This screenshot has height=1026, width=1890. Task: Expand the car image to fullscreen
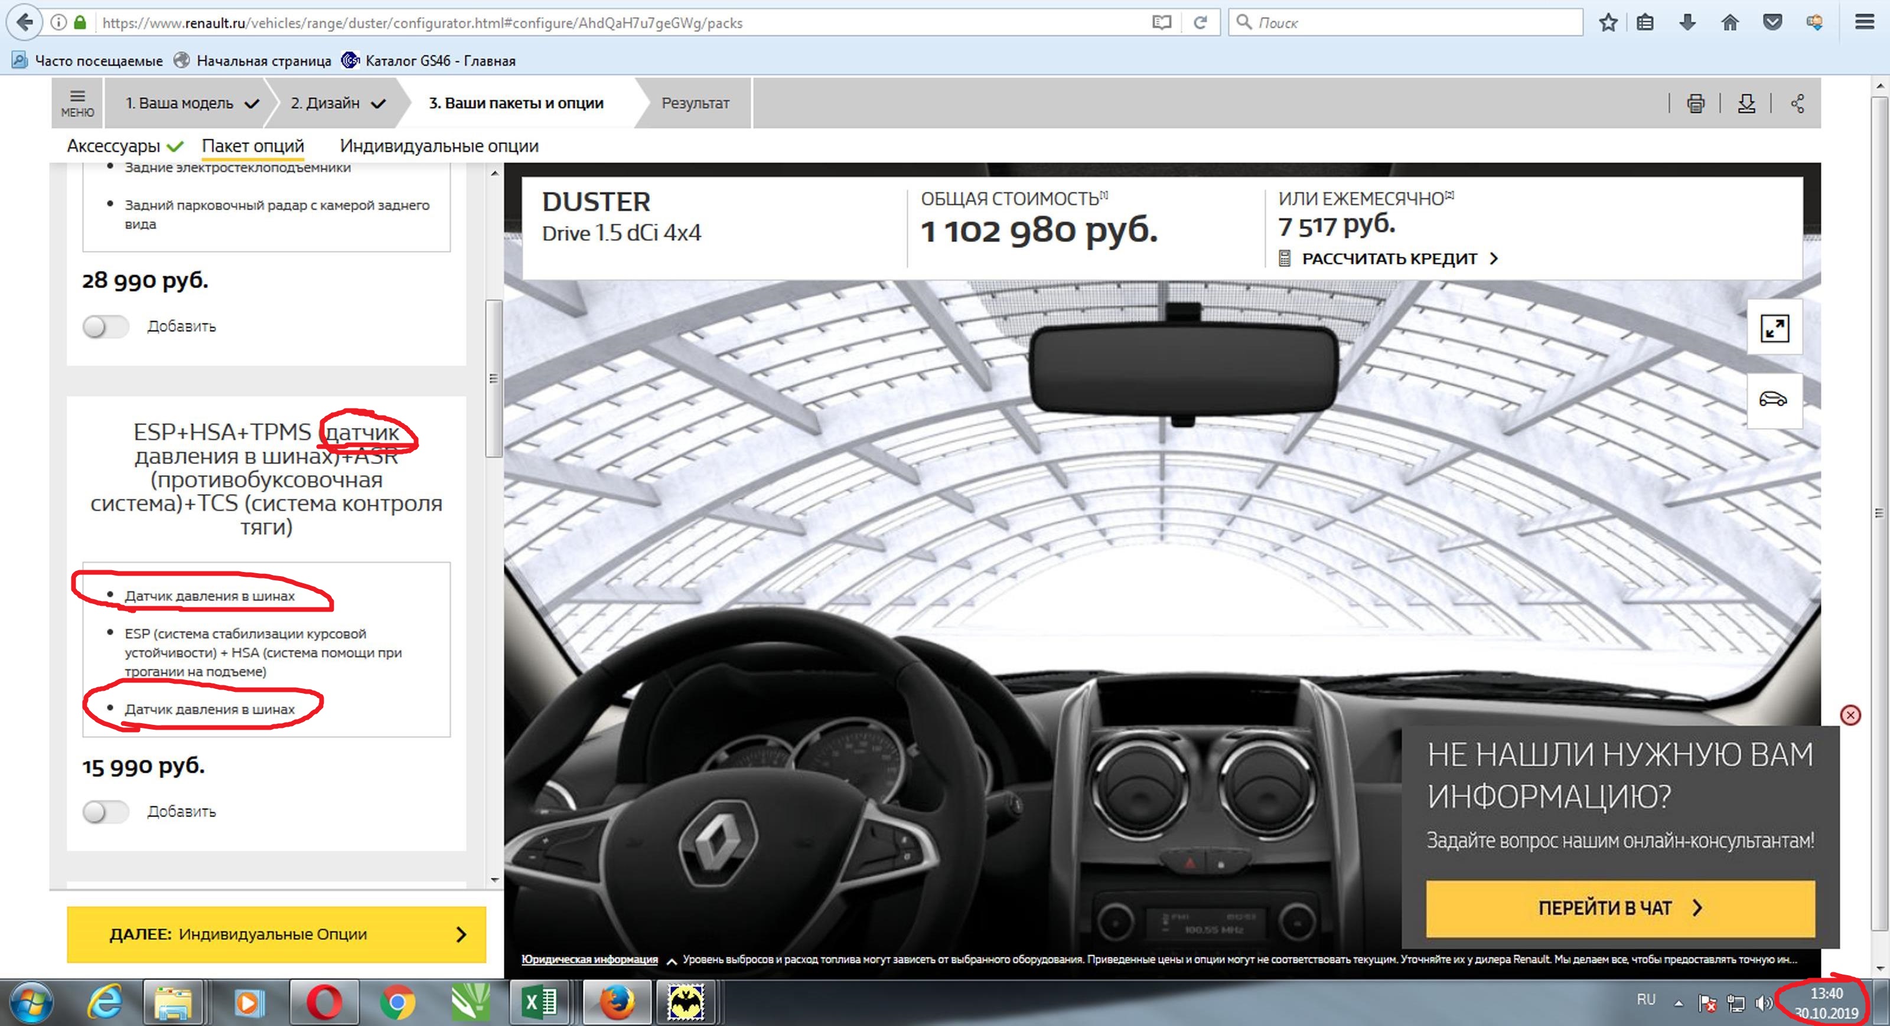pos(1774,328)
